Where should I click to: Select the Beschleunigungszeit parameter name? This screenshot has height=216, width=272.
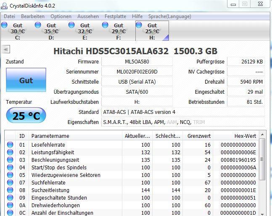55,160
